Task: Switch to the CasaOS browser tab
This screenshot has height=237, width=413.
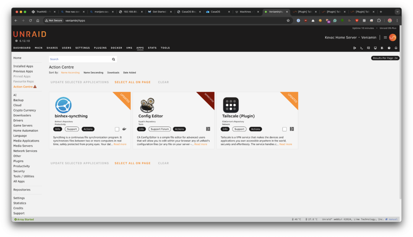Action: (218, 12)
